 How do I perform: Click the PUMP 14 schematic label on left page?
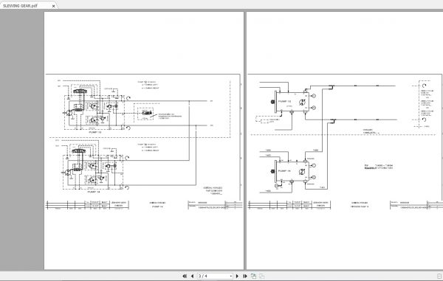click(94, 192)
